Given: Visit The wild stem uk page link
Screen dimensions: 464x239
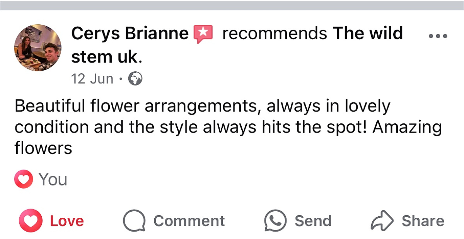Looking at the screenshot, I should [x=237, y=45].
